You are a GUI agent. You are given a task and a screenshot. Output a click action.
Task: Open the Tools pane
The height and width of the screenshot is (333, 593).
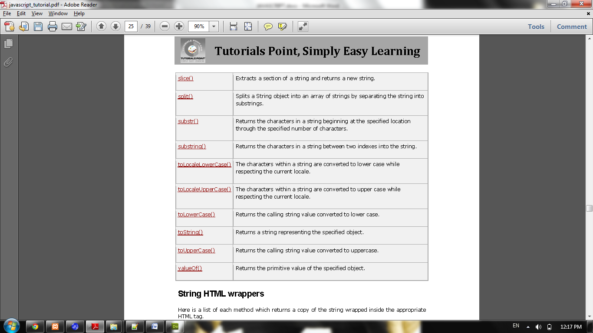pyautogui.click(x=536, y=26)
